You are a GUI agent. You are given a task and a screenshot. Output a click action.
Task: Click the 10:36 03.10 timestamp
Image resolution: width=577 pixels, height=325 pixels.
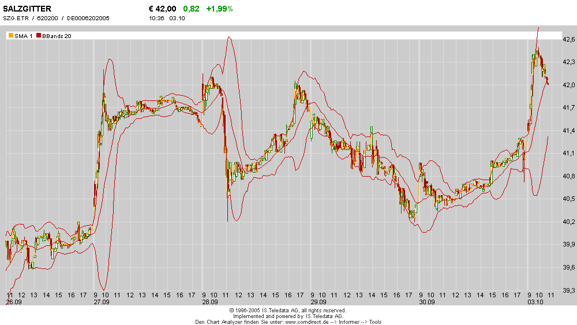pos(167,18)
